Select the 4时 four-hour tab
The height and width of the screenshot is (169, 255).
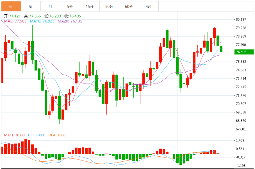coord(149,6)
